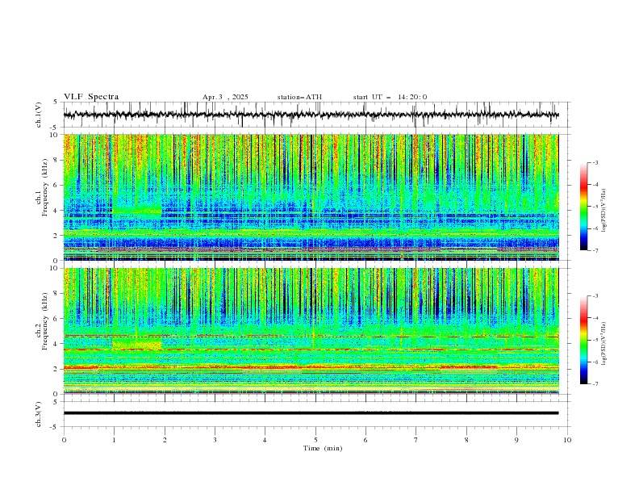Click the 'ch.3(V)' waveform axis label
The width and height of the screenshot is (639, 494).
[39, 414]
